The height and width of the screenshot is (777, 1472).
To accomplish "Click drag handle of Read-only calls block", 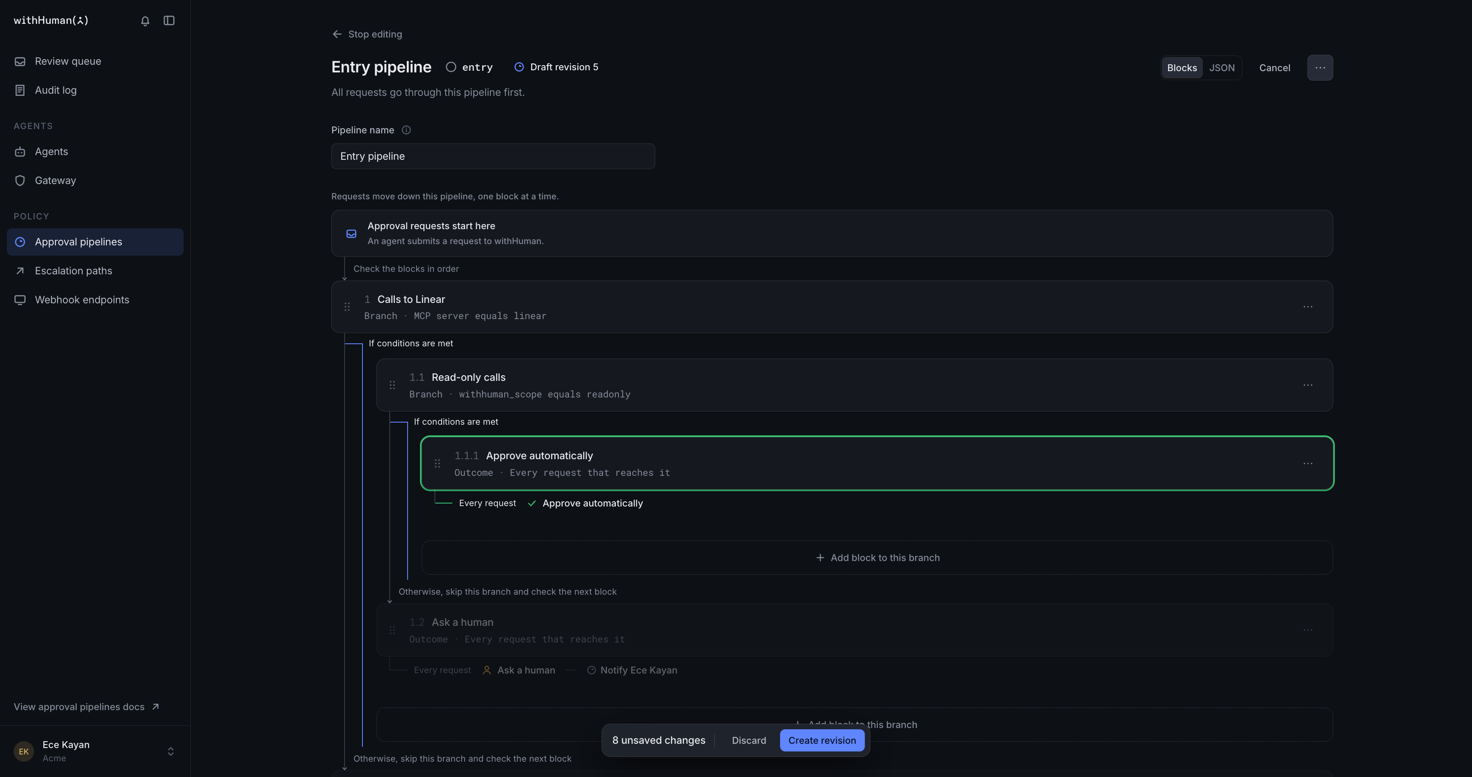I will click(392, 385).
